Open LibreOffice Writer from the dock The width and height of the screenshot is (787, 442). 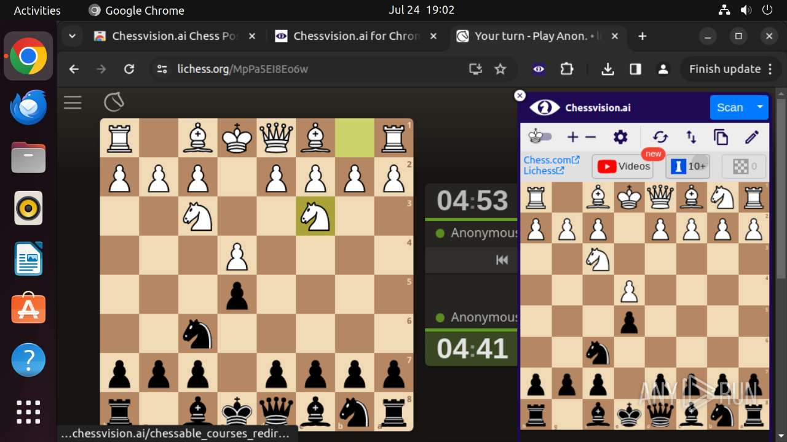(28, 258)
